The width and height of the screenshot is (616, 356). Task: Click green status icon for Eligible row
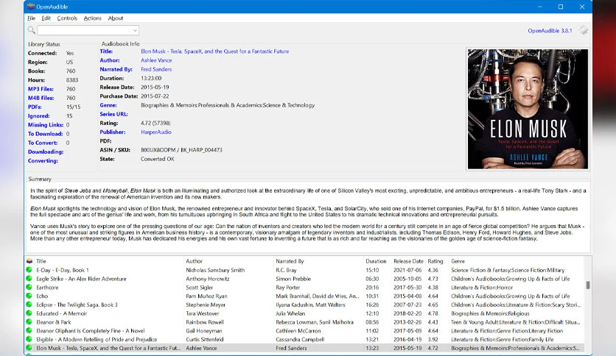pos(29,339)
